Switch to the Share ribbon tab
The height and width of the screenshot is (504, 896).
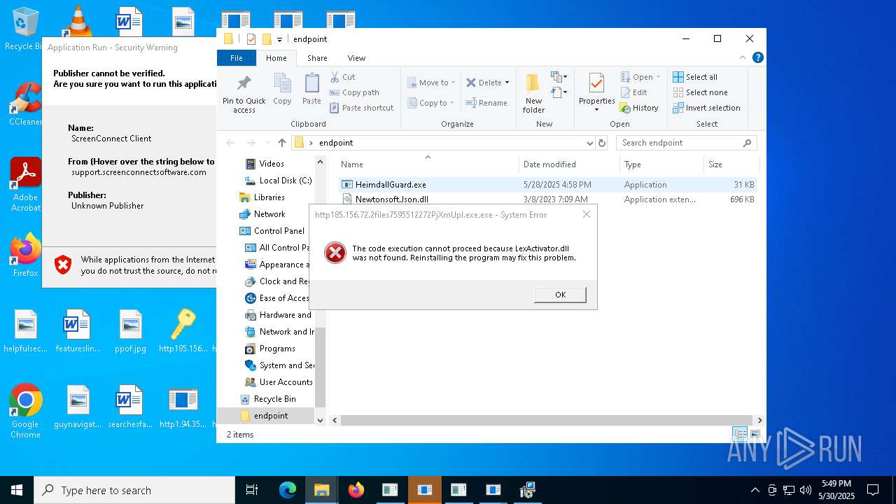(x=317, y=58)
